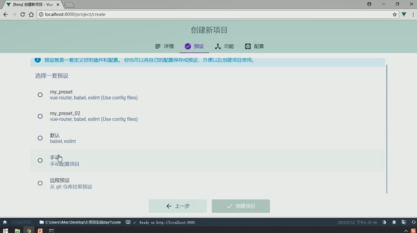Viewport: 417px width, 233px height.
Task: Open File Explorer from the taskbar
Action: tap(17, 231)
